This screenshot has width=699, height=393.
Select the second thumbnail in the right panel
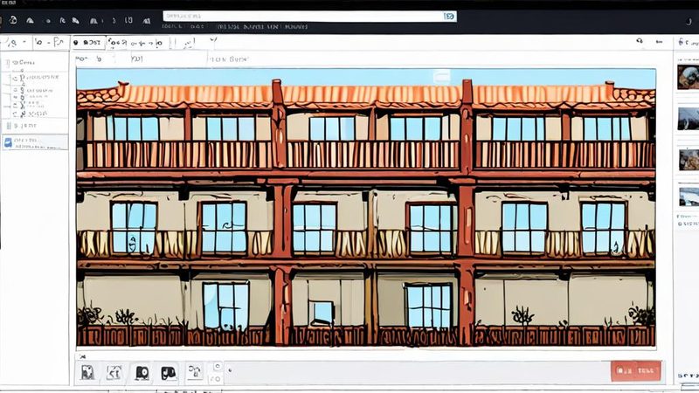click(x=689, y=119)
